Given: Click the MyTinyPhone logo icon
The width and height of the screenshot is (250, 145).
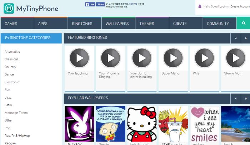Looking at the screenshot, I should pyautogui.click(x=9, y=9).
